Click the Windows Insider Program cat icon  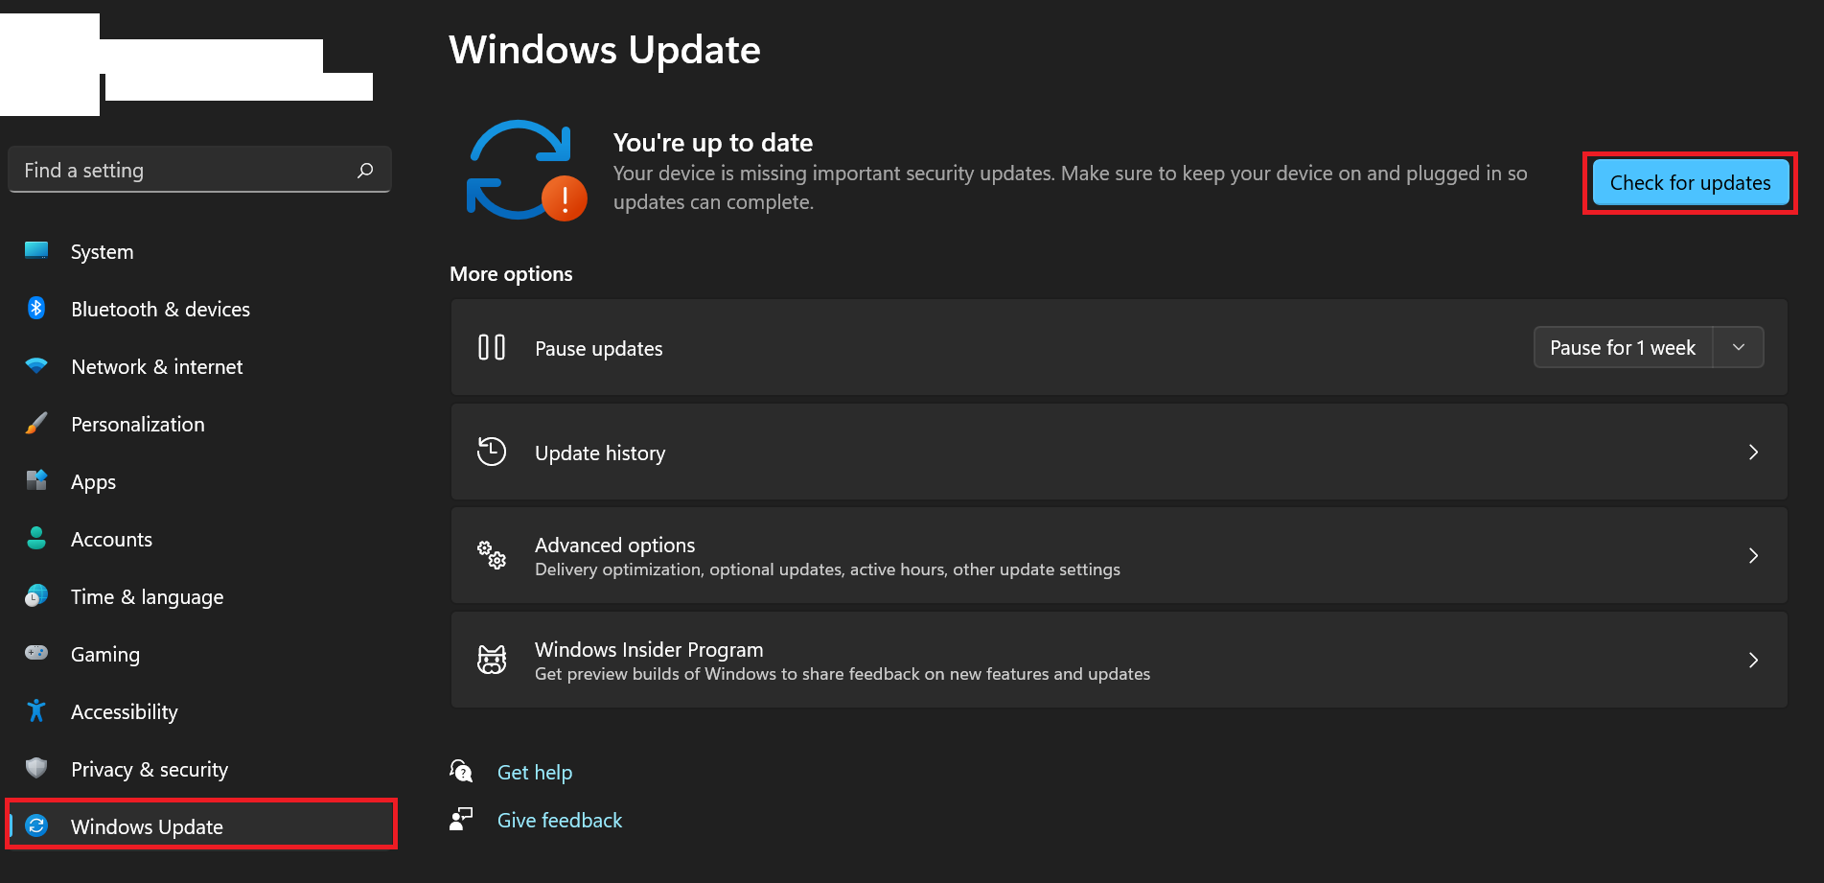(492, 660)
